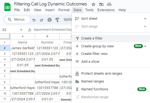Click the formula bar text
Screen dimensions: 150x103
coord(53,30)
